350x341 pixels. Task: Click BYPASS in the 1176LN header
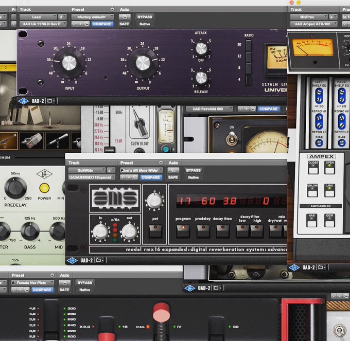[145, 17]
